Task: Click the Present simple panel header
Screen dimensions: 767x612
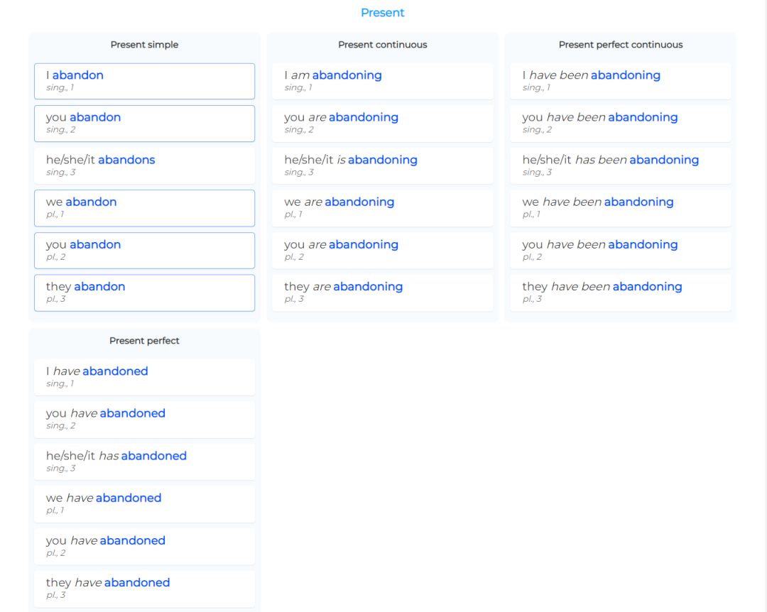Action: (144, 44)
